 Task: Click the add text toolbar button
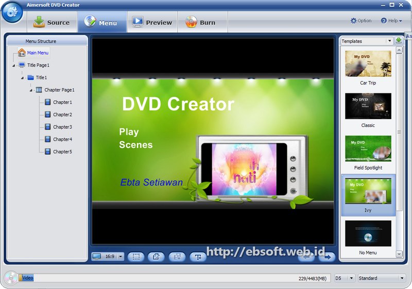[198, 256]
